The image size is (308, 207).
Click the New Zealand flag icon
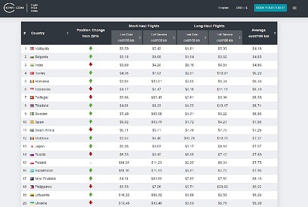click(x=32, y=178)
